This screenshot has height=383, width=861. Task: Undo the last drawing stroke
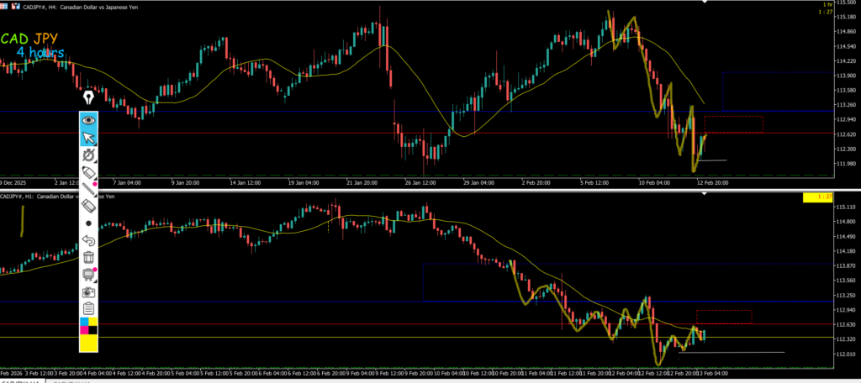click(x=88, y=240)
